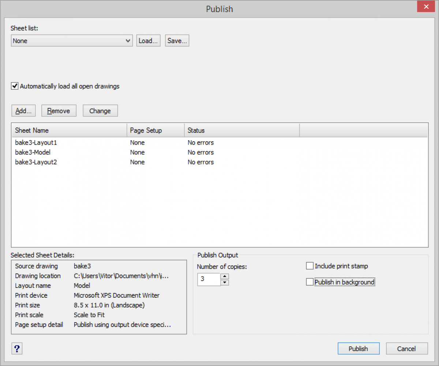Enable Include print stamp

pos(309,266)
